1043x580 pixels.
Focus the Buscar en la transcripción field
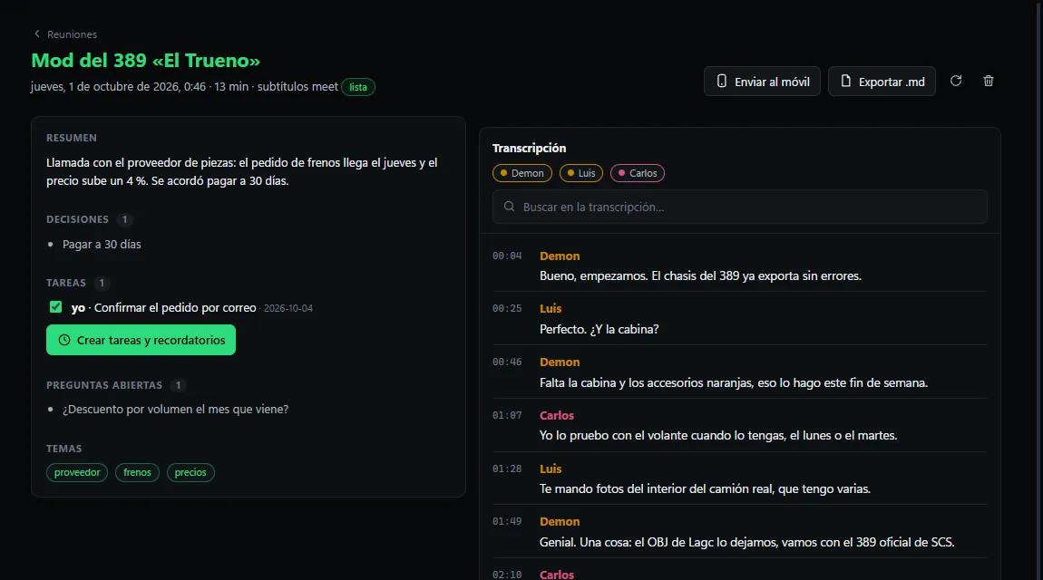[740, 207]
